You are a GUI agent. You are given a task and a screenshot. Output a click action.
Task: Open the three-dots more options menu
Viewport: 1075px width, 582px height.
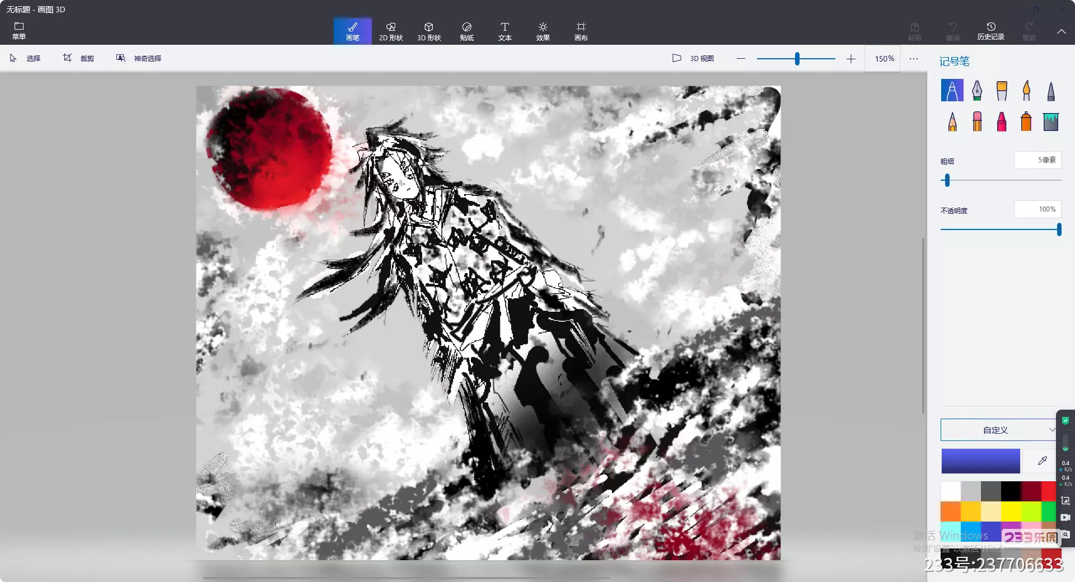click(x=914, y=59)
